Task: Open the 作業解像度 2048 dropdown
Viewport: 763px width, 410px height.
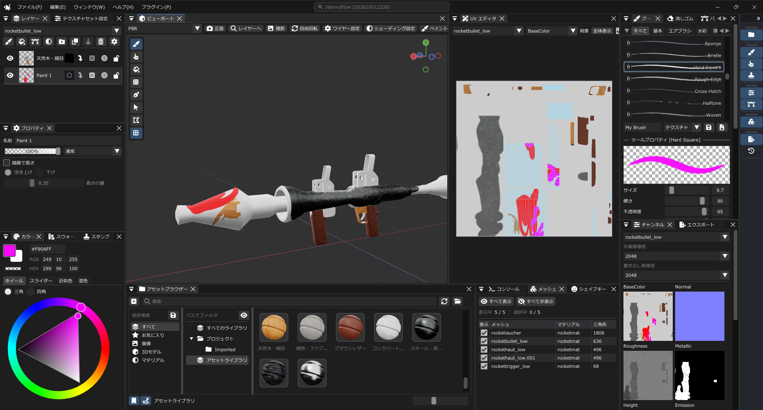Action: (x=676, y=256)
